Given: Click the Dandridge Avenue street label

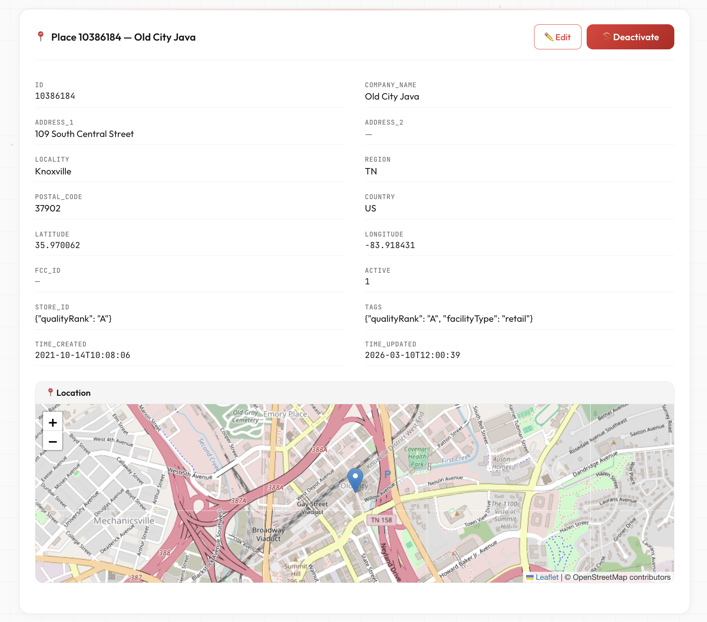Looking at the screenshot, I should 595,464.
